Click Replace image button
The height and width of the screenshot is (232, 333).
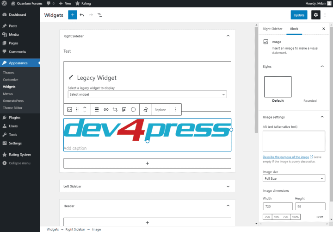pyautogui.click(x=160, y=110)
